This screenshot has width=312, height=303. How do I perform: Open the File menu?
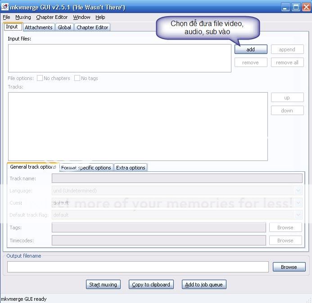point(6,17)
